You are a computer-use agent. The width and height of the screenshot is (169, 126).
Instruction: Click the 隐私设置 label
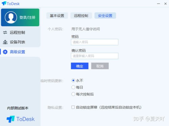click(55, 107)
